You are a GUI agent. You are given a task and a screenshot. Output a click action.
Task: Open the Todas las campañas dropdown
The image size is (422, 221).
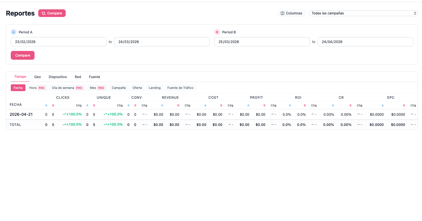pyautogui.click(x=363, y=13)
